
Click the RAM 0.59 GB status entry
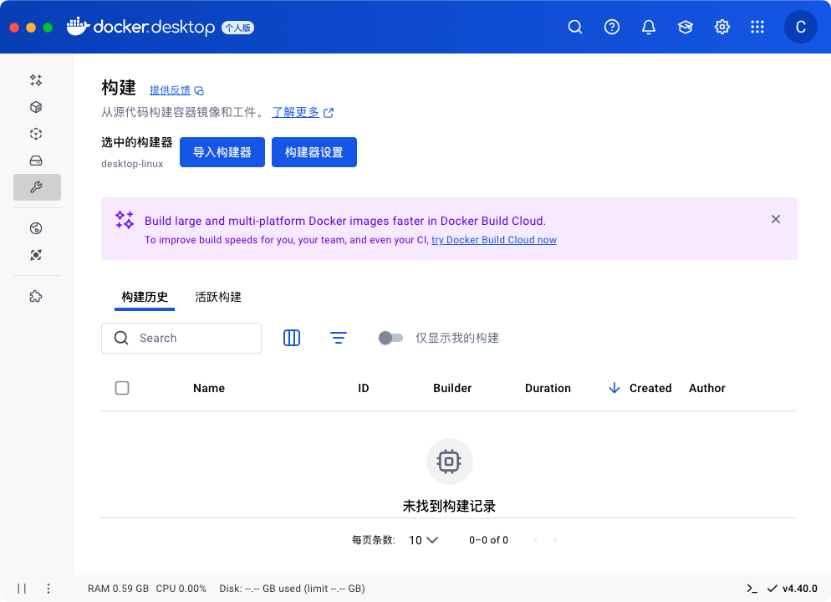pos(118,589)
